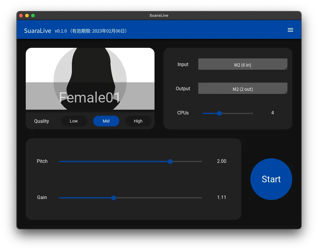Select Low quality option
Viewport: 318px width, 251px height.
click(74, 121)
